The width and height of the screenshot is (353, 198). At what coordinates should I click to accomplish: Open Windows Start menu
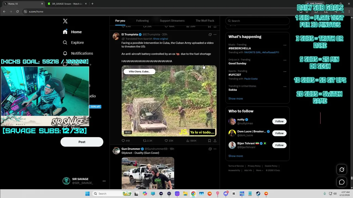[87, 194]
